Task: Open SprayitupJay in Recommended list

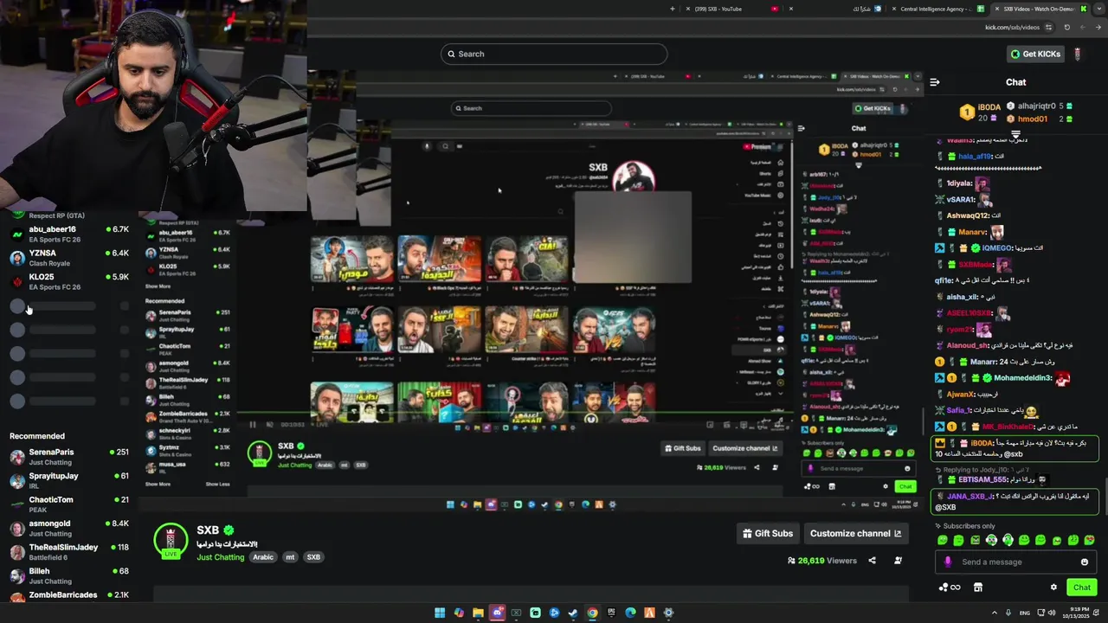Action: click(68, 480)
